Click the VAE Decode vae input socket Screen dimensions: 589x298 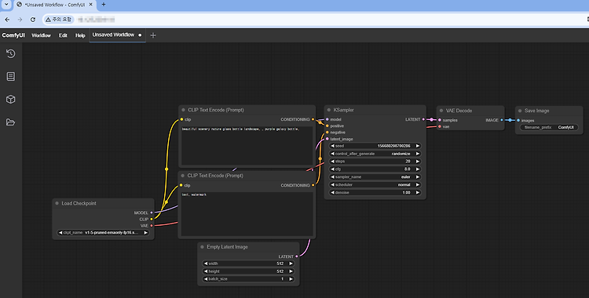click(440, 126)
